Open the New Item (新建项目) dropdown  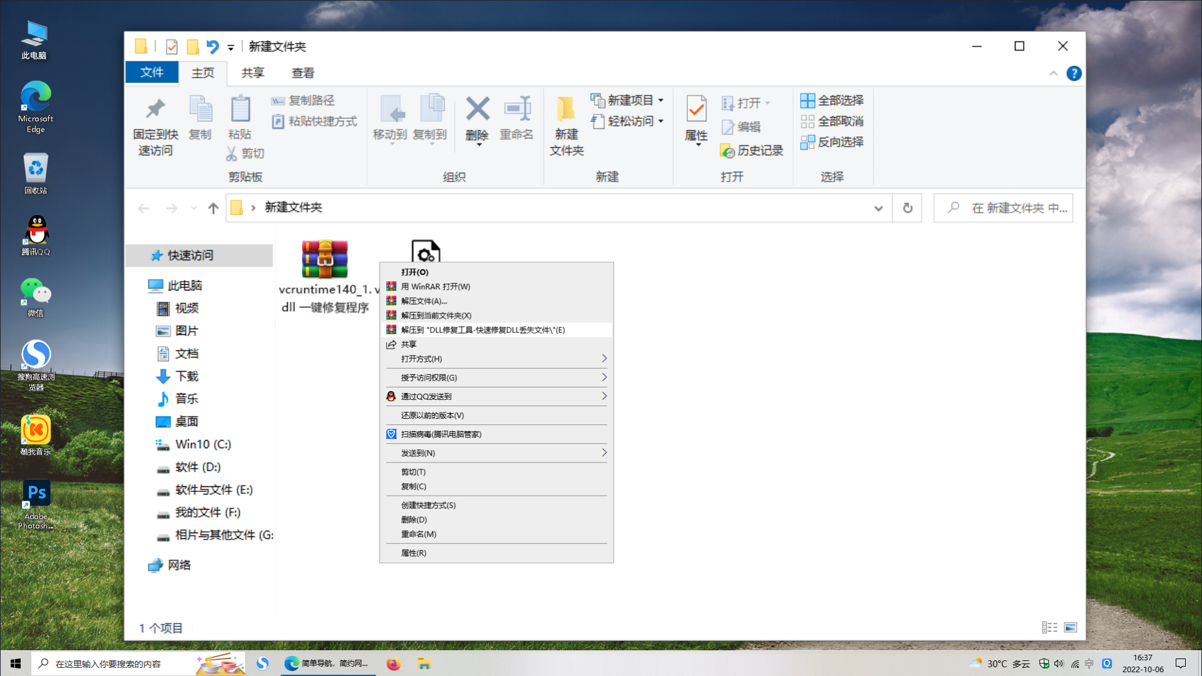pos(627,100)
